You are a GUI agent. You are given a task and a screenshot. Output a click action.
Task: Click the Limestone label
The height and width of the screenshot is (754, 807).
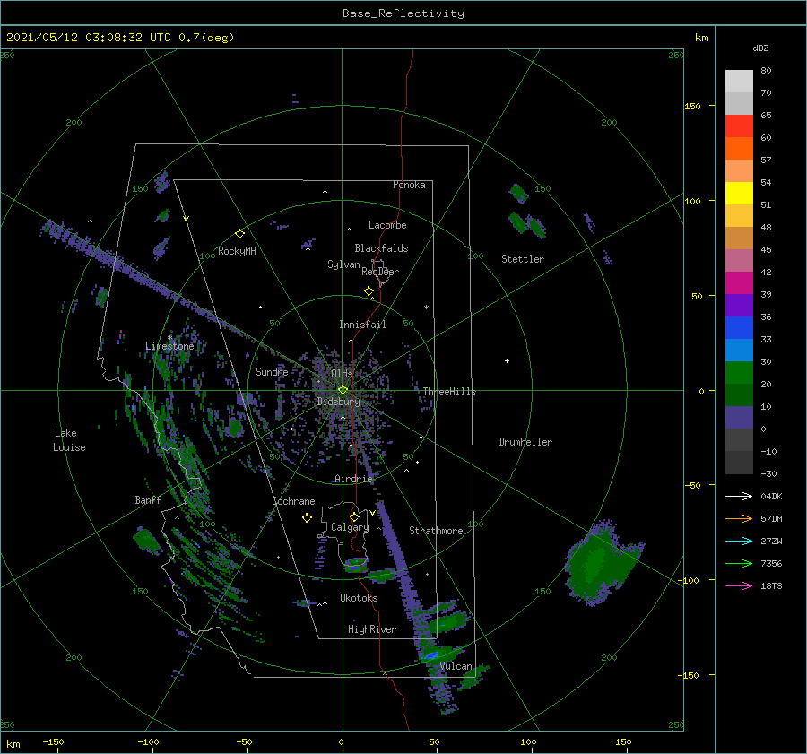[169, 346]
